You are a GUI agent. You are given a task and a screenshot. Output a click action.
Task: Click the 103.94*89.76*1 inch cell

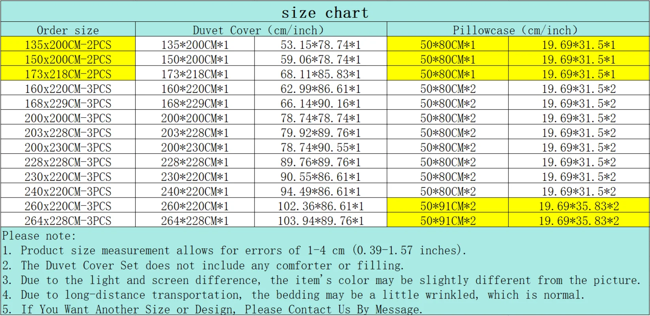[320, 220]
